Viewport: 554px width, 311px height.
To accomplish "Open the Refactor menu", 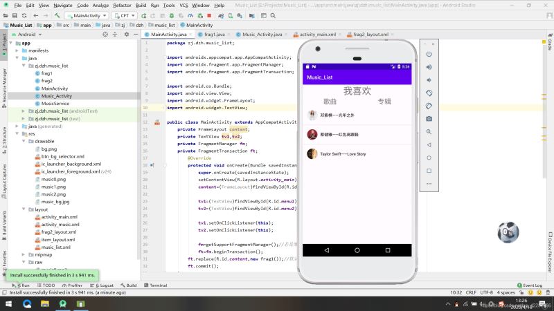I will point(121,5).
